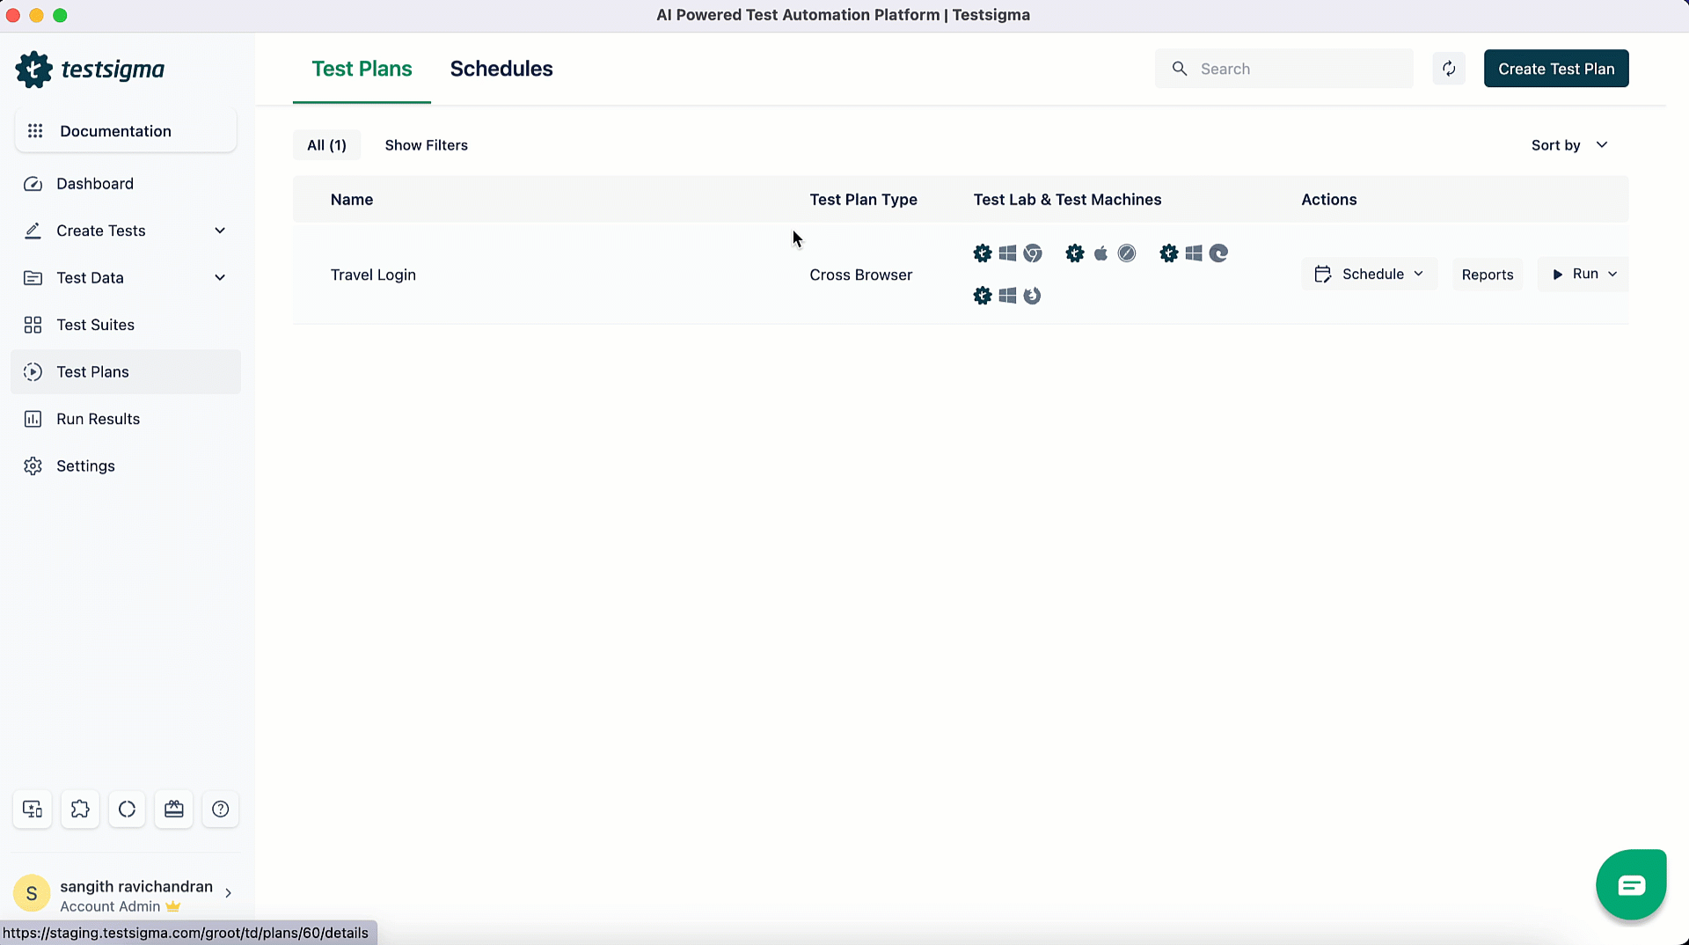Click the Test Plan Type column header
This screenshot has width=1689, height=945.
point(863,200)
